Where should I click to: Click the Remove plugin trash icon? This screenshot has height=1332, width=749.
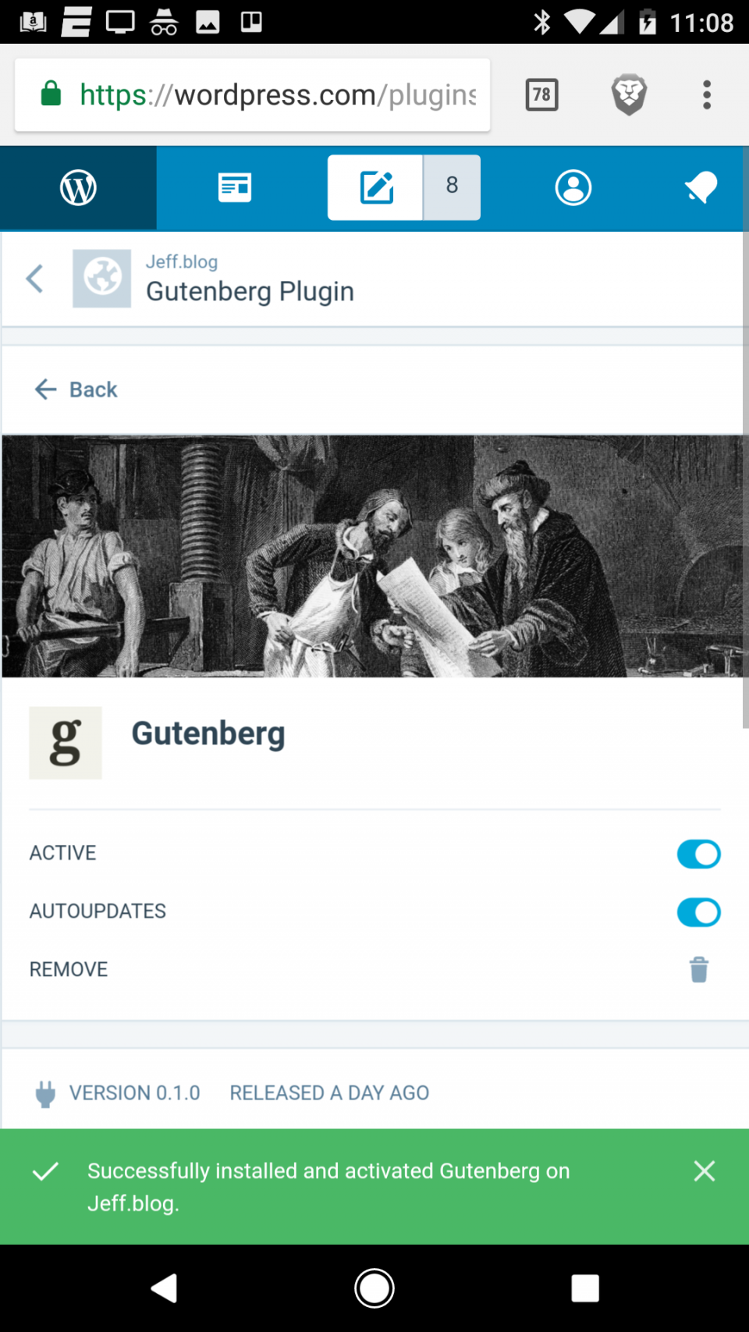tap(698, 969)
